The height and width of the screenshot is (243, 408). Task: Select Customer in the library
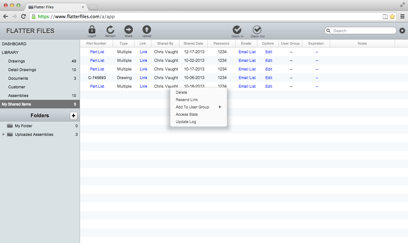[40, 87]
